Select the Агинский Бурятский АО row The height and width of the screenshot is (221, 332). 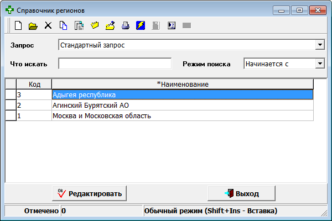(x=183, y=106)
